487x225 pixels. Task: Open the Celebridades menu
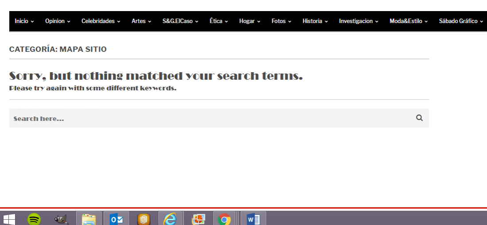point(101,21)
